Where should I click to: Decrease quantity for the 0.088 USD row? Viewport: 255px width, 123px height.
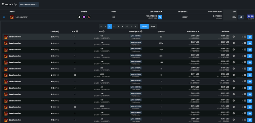[x=234, y=50]
